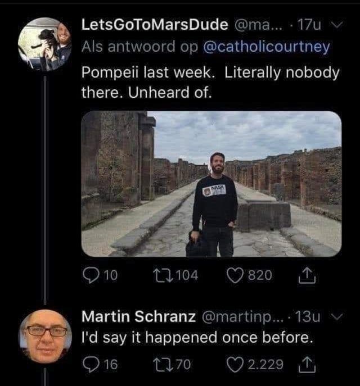360x386 pixels.
Task: Open the @catholicourtney profile link
Action: click(265, 47)
